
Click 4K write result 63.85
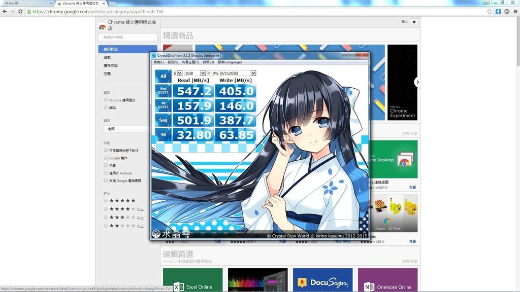(236, 135)
